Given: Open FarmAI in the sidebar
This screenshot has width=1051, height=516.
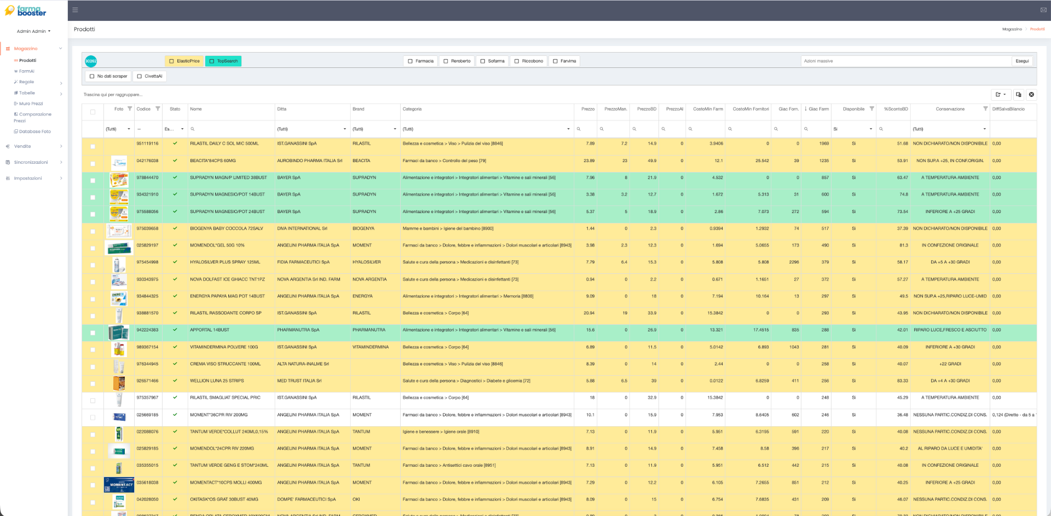Looking at the screenshot, I should (x=26, y=71).
